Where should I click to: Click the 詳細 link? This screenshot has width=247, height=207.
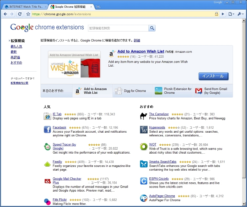tap(137, 40)
